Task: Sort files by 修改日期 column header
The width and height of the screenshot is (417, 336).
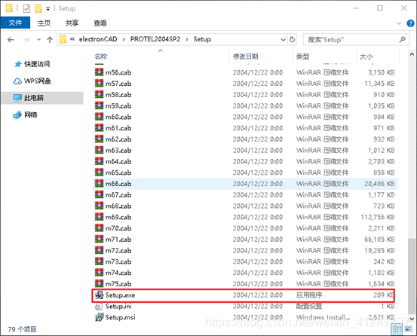Action: click(x=246, y=57)
